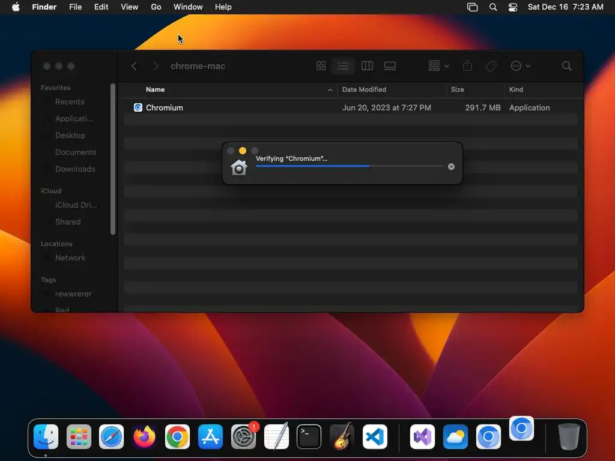The height and width of the screenshot is (461, 615).
Task: Open the Weather app from the Dock
Action: point(455,437)
